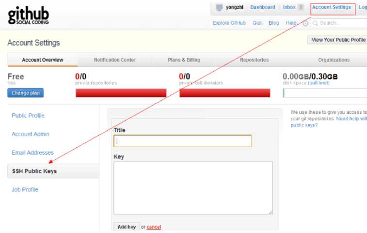Open the Blog link
This screenshot has height=233, width=367.
[x=273, y=23]
